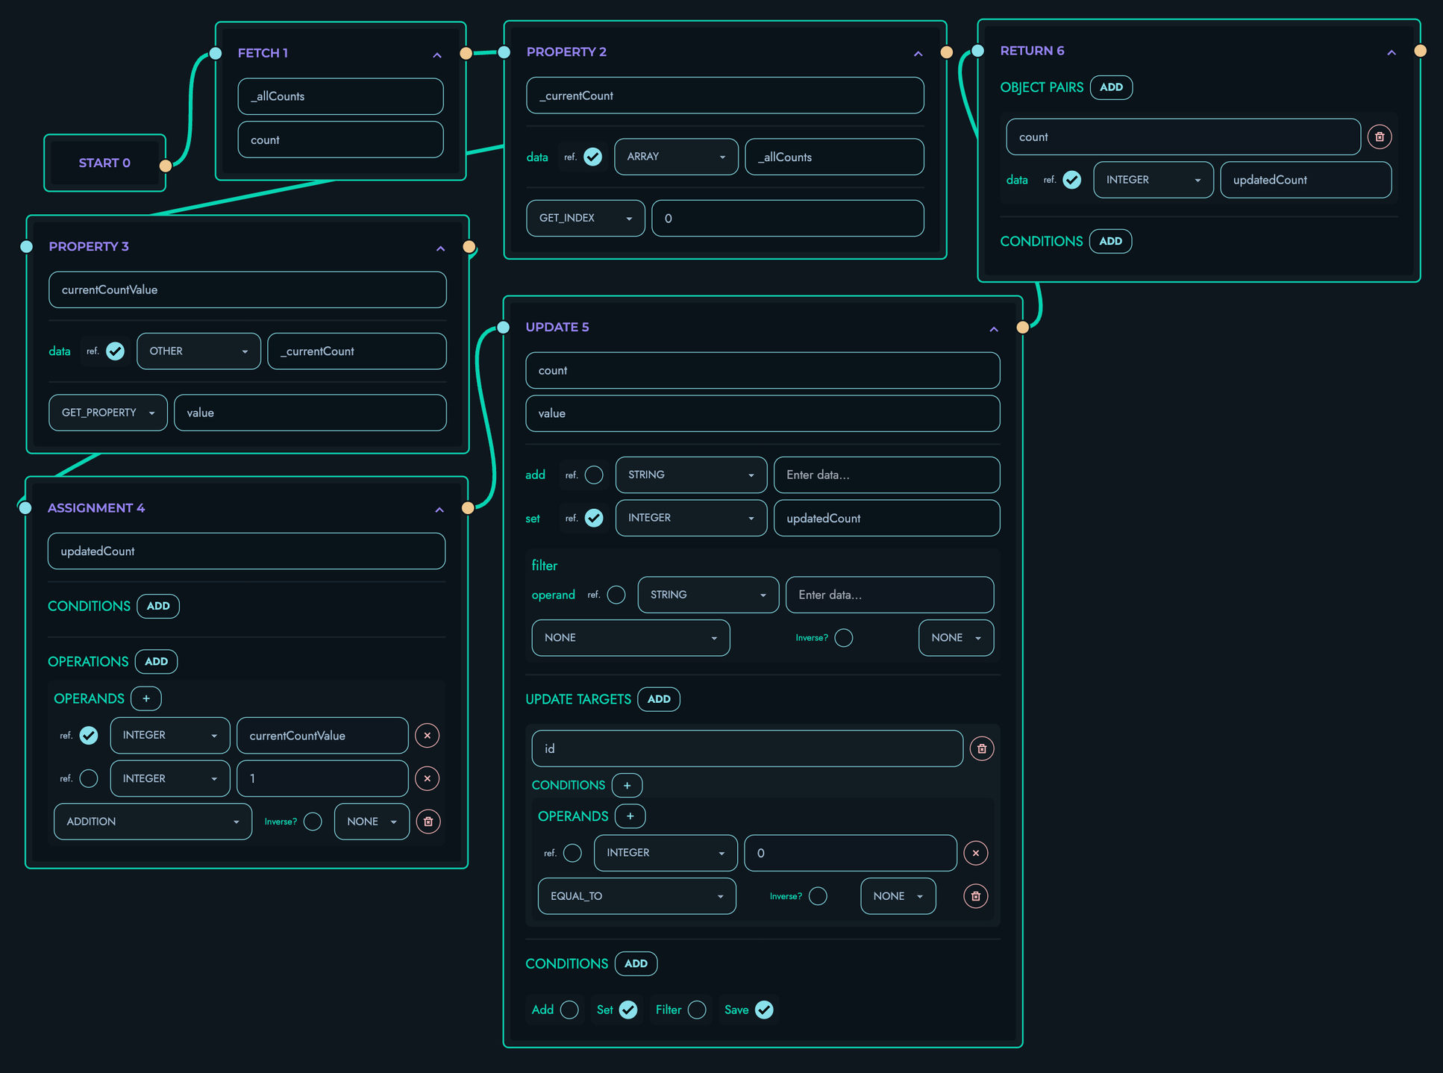Click the FETCH 1 input connector
This screenshot has width=1443, height=1073.
[x=216, y=53]
